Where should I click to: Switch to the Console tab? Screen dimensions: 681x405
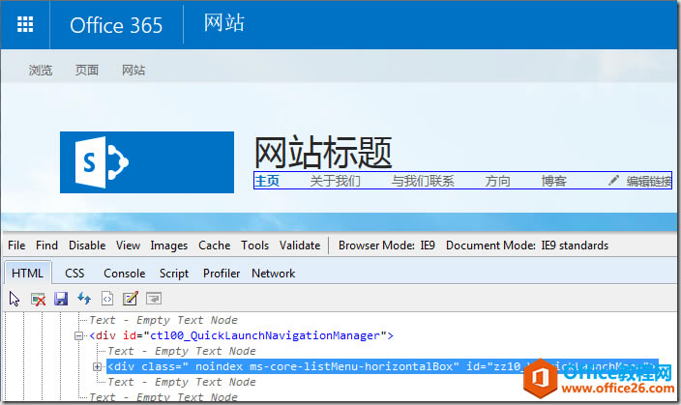124,274
